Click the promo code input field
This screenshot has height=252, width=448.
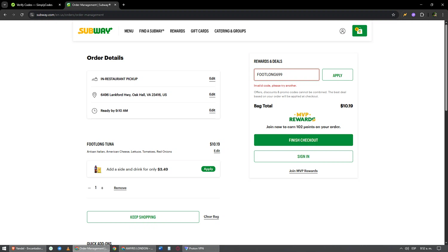(286, 75)
